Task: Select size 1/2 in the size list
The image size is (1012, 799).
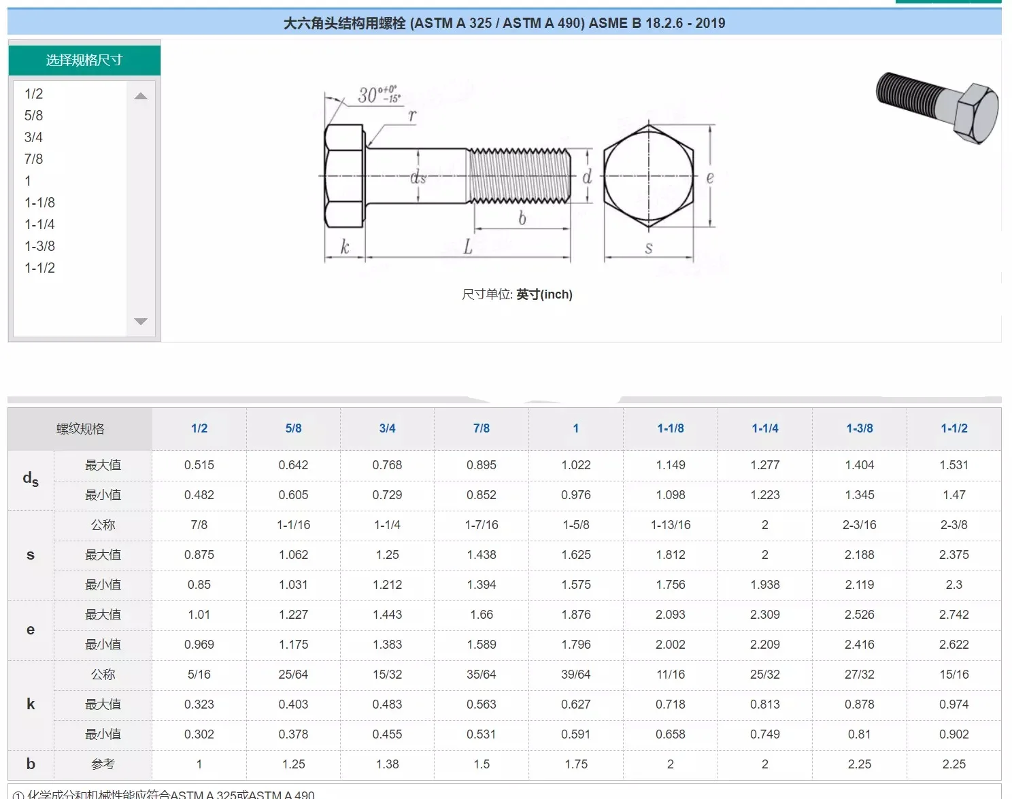Action: click(x=33, y=94)
